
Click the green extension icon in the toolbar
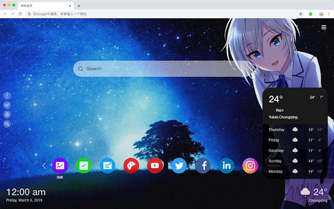pos(310,14)
